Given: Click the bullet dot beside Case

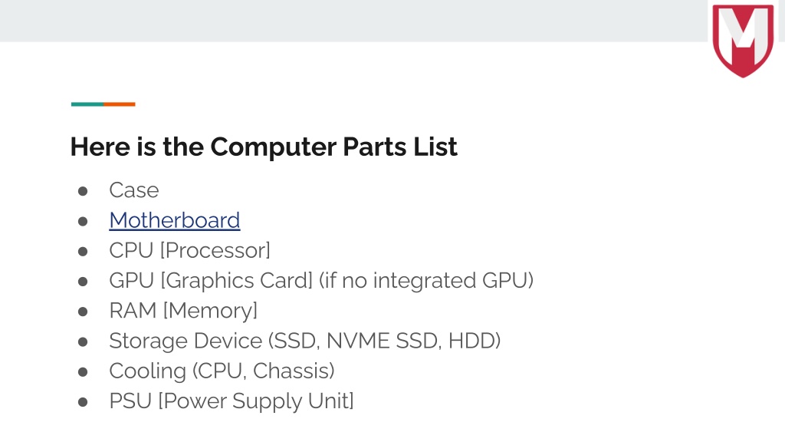Looking at the screenshot, I should coord(83,191).
